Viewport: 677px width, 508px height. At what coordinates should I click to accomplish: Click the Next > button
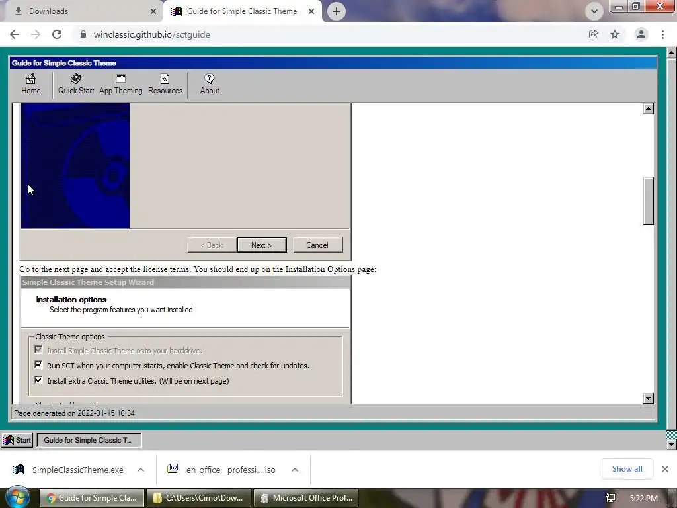pos(262,245)
